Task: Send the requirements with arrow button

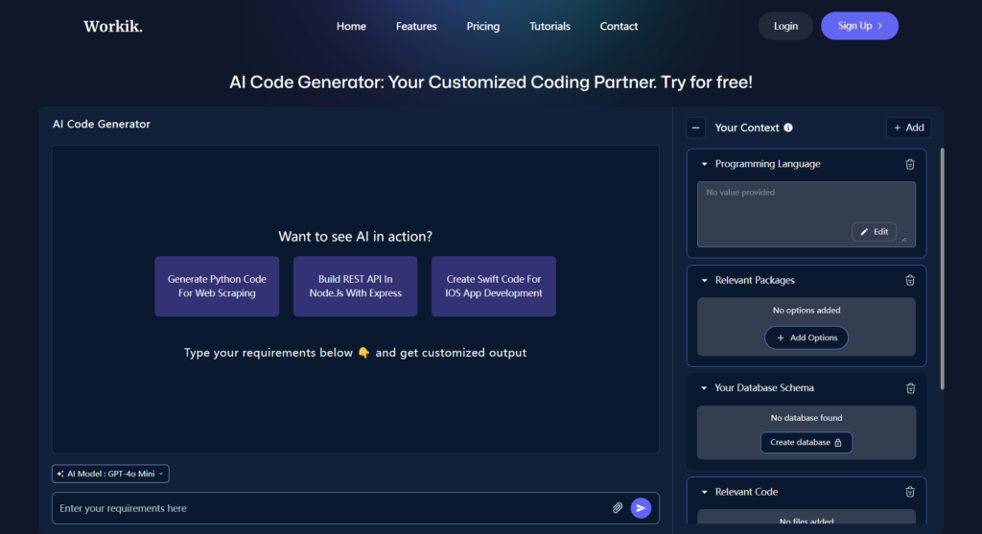Action: pyautogui.click(x=641, y=508)
